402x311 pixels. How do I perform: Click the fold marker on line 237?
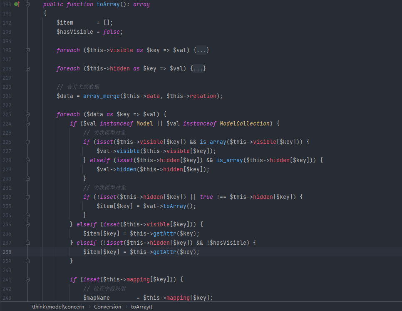27,243
